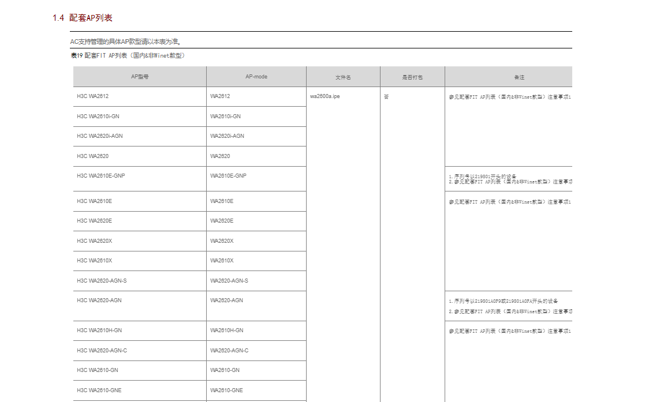Select the 'WA2620X' AP-mode cell
The image size is (660, 402).
(x=256, y=241)
